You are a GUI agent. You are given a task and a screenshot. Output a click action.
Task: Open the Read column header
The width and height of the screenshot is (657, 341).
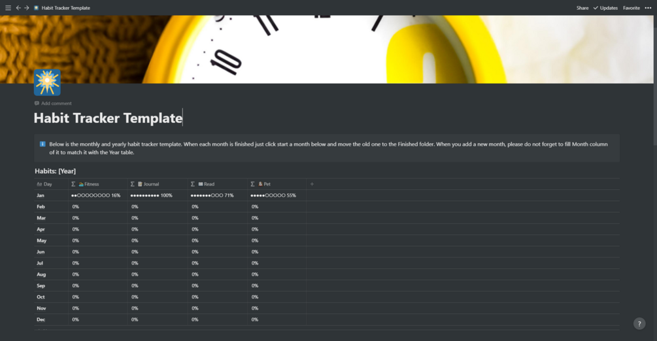(x=218, y=184)
